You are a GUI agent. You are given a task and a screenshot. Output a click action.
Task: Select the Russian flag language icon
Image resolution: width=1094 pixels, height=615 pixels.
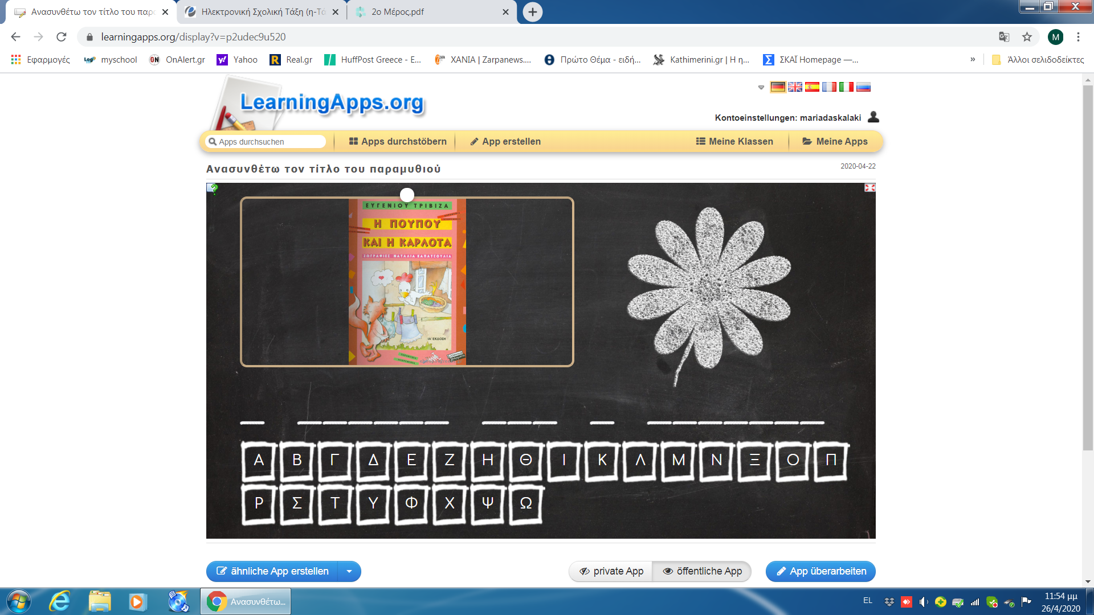(863, 87)
